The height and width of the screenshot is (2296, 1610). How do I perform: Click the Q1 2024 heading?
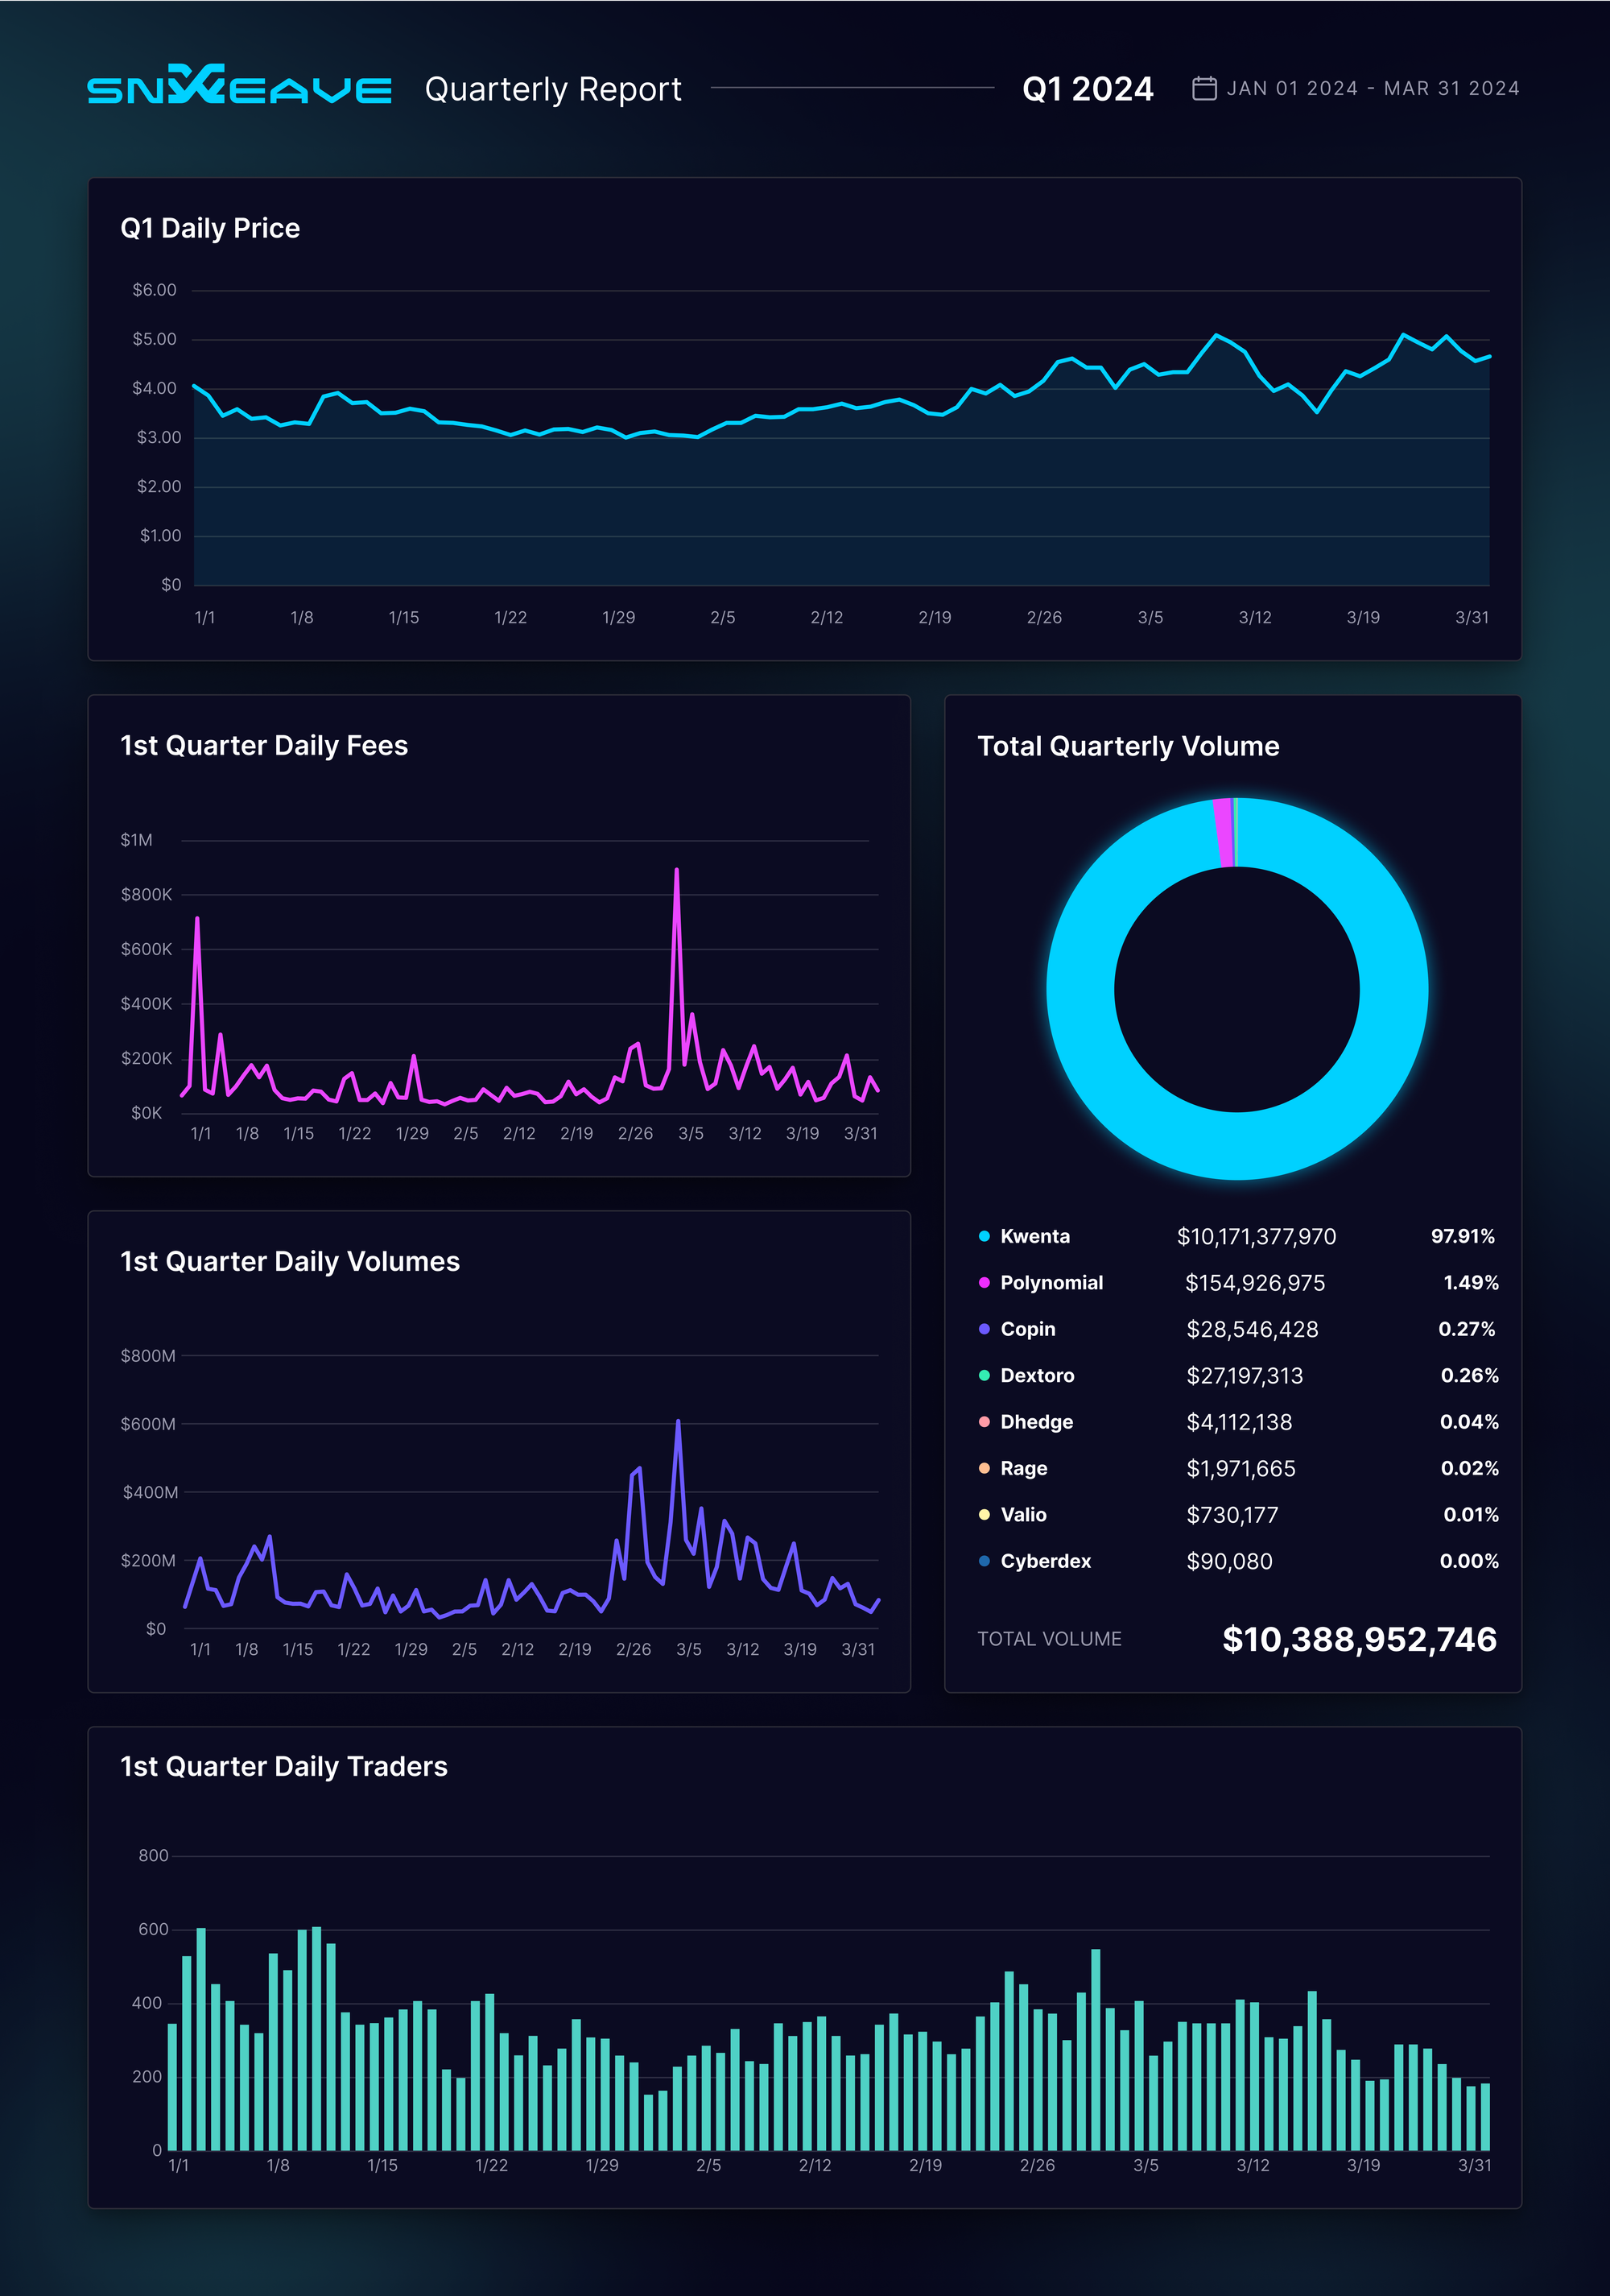coord(1088,89)
